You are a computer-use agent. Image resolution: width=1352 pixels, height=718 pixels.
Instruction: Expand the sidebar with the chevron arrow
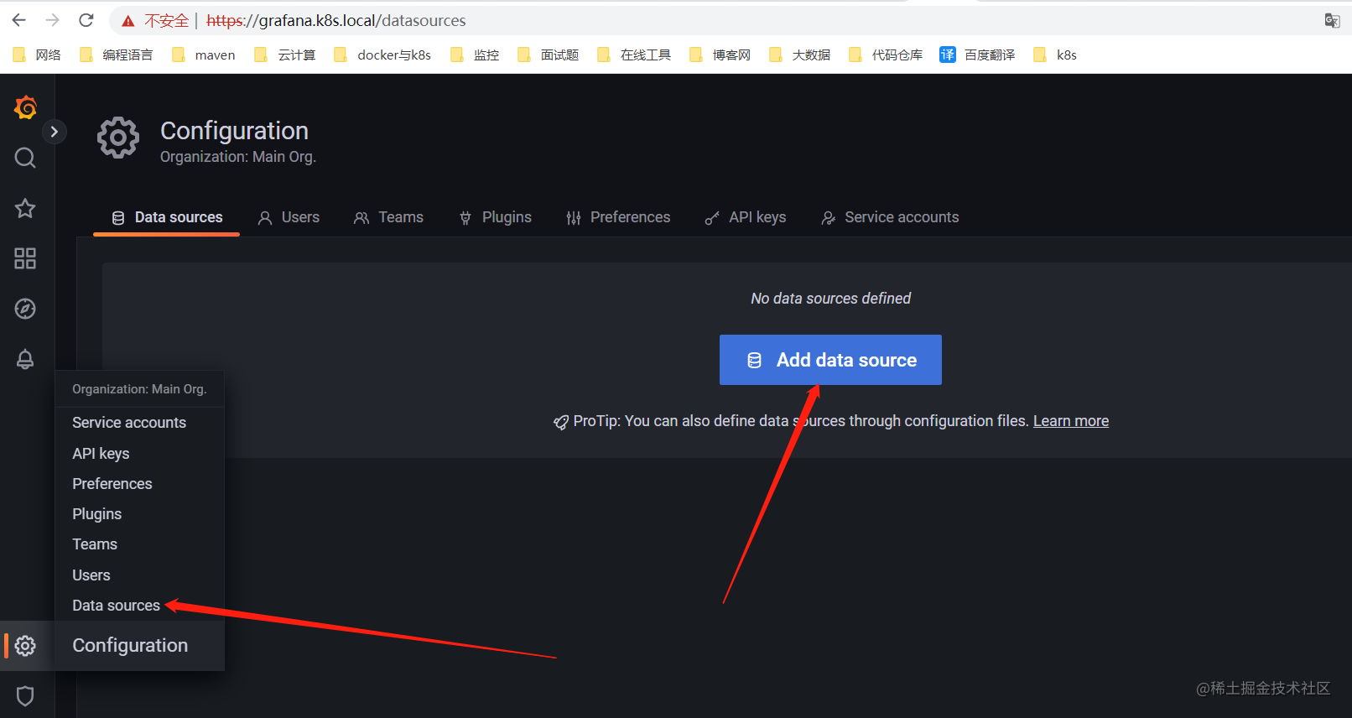[54, 132]
